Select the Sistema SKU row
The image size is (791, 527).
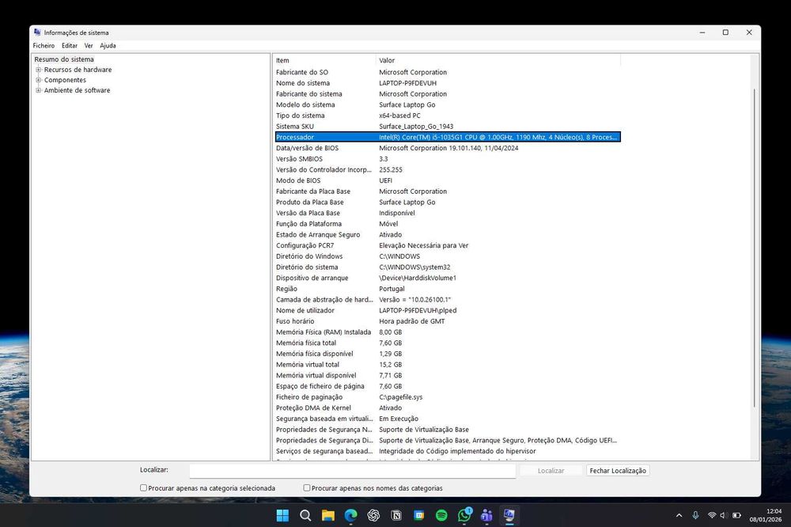point(448,126)
